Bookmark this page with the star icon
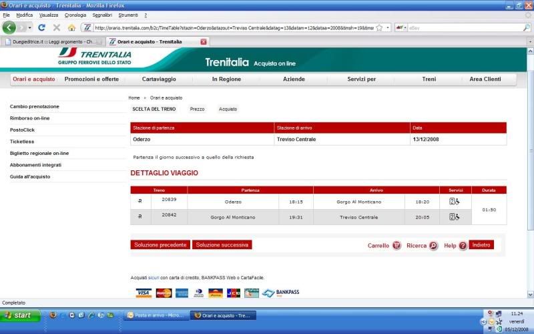 379,27
